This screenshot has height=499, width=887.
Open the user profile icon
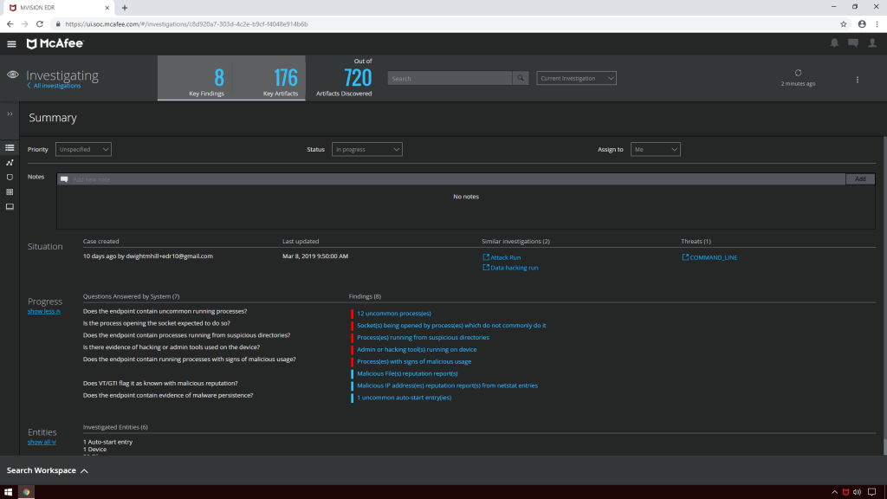pyautogui.click(x=872, y=43)
